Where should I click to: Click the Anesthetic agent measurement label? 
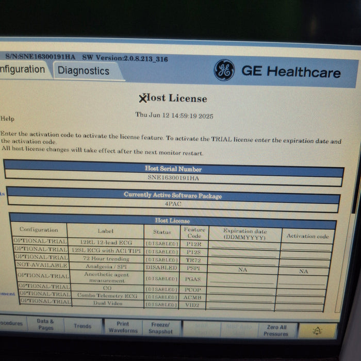point(107,277)
